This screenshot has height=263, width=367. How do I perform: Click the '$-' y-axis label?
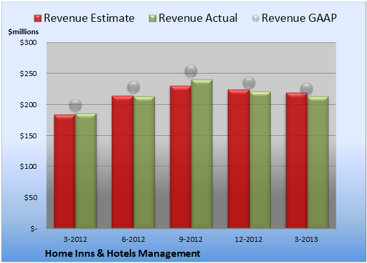pyautogui.click(x=34, y=229)
